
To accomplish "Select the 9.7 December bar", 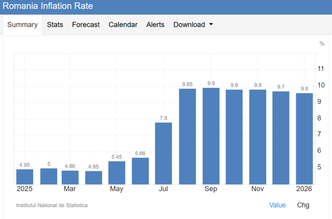I will 281,138.
